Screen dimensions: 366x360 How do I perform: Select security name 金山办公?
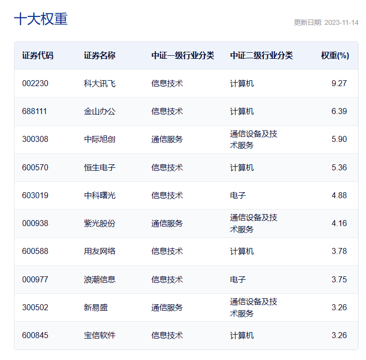pyautogui.click(x=100, y=111)
